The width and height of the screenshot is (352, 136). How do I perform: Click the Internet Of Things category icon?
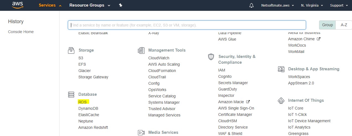tap(281, 101)
